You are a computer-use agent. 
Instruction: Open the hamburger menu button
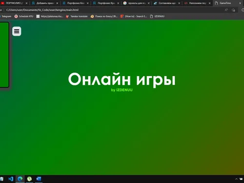point(17,31)
